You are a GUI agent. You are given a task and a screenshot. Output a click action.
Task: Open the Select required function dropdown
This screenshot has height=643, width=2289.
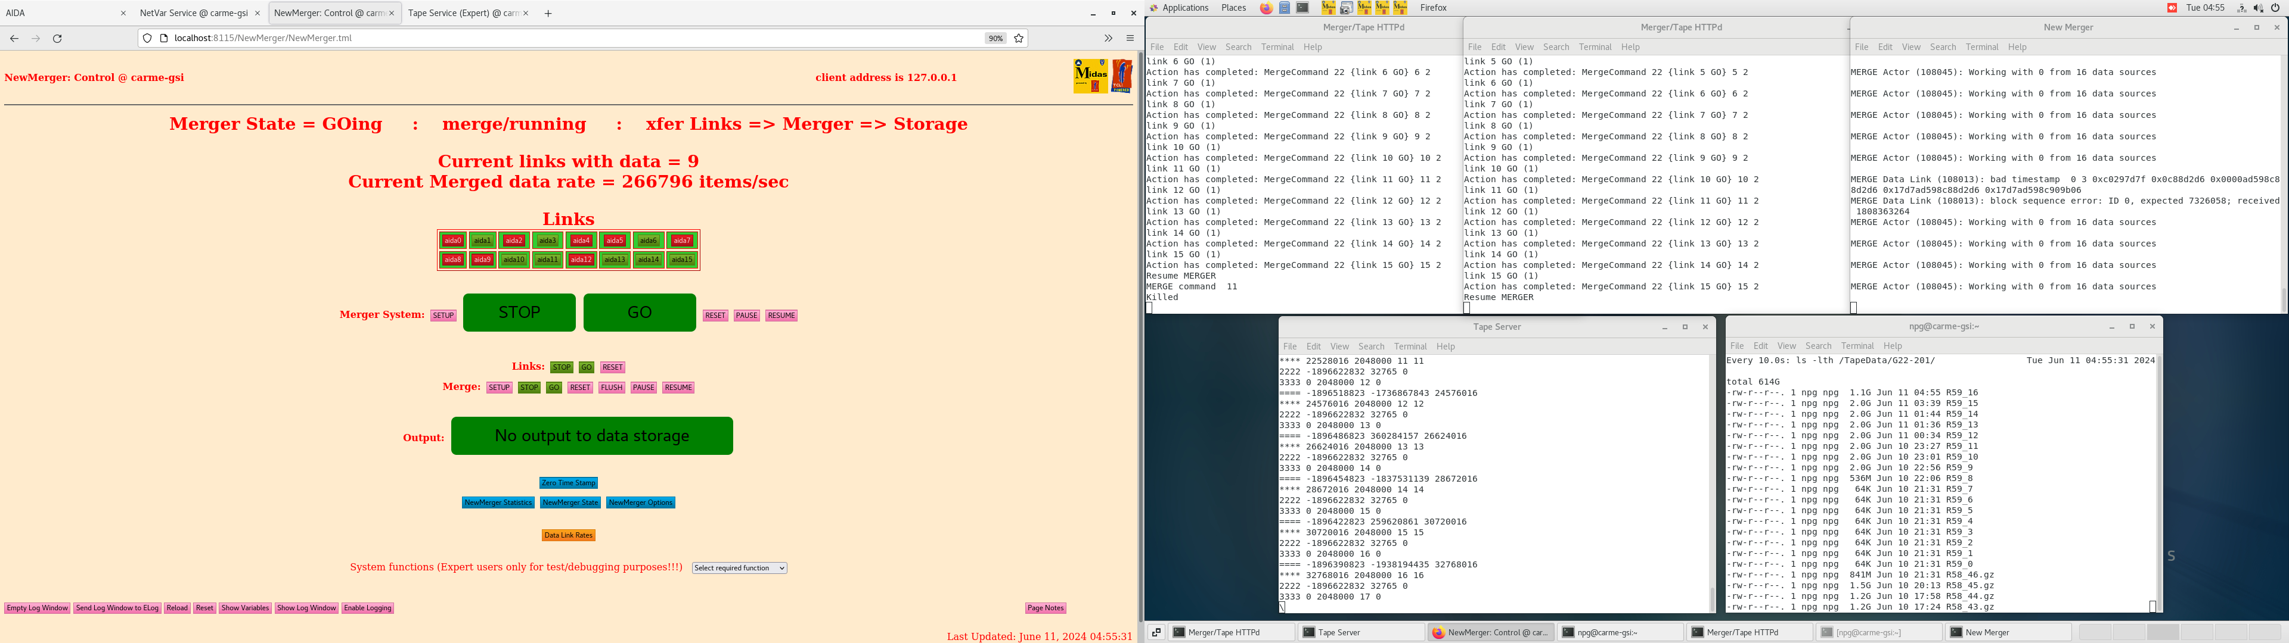[739, 569]
